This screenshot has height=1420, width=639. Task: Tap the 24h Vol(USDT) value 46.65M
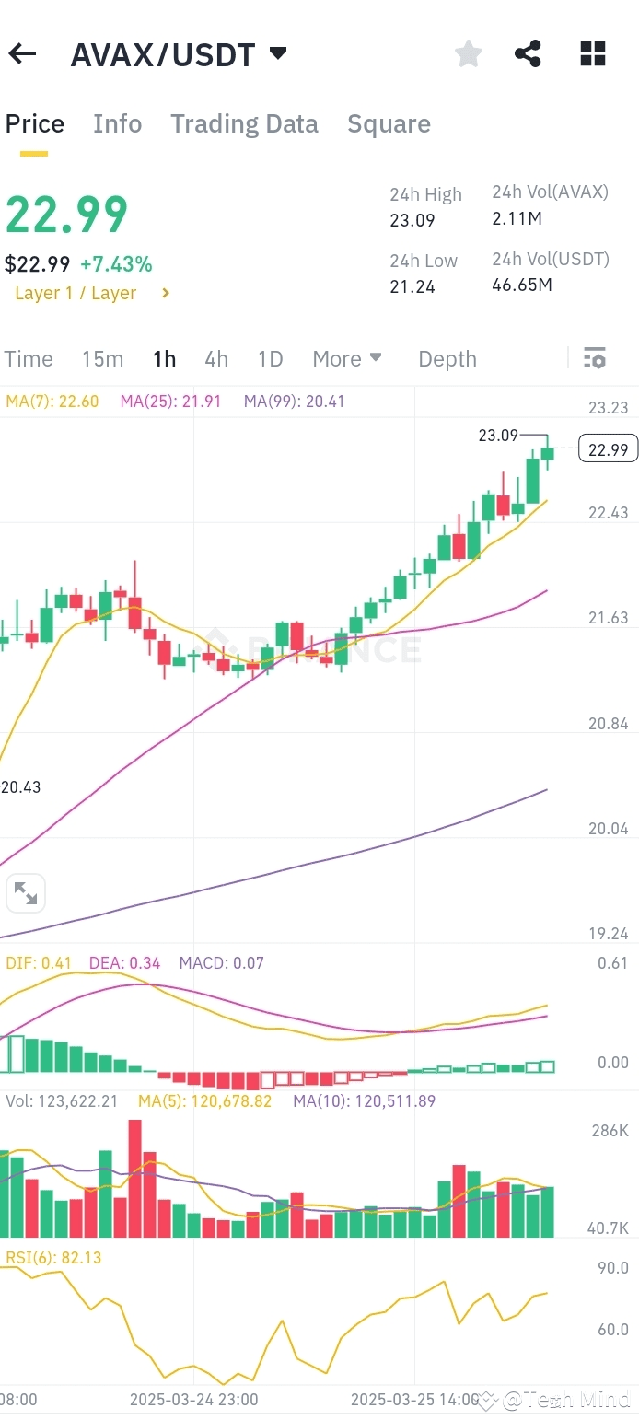(x=522, y=284)
